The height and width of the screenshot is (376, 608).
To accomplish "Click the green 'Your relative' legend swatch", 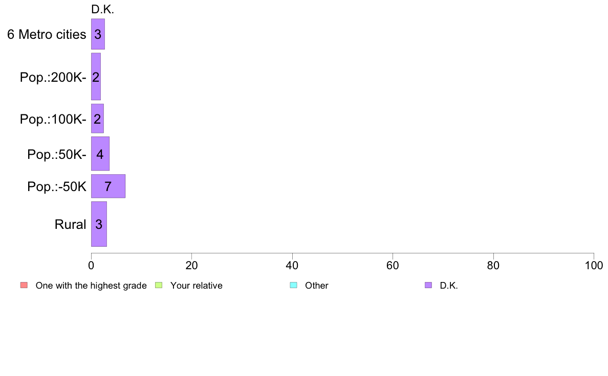I will coord(159,286).
